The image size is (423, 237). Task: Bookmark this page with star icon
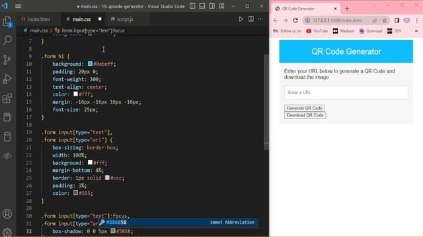tap(385, 20)
